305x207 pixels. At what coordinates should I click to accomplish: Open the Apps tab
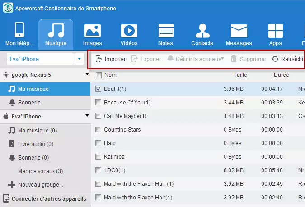(x=276, y=34)
